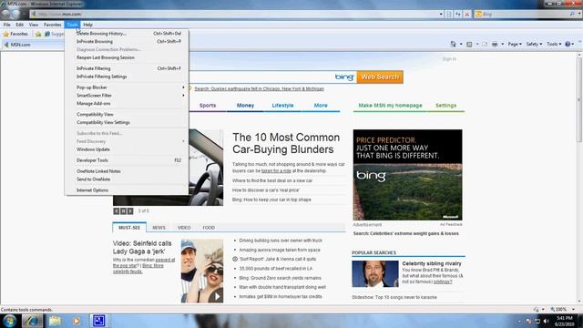Click the Refresh icon in address bar
Screen dimensions: 583x328
coord(458,15)
